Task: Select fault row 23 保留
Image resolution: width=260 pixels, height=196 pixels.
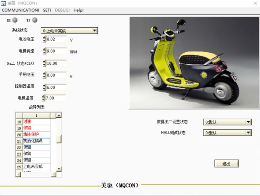Action: [36, 154]
